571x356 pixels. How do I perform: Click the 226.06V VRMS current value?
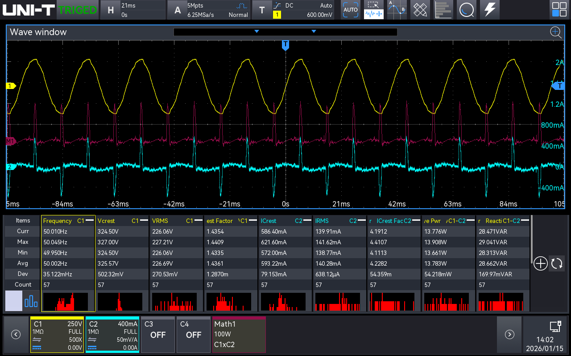tap(163, 231)
